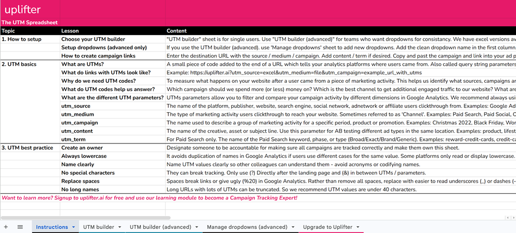The width and height of the screenshot is (516, 233).
Task: Select the 'What are UTMs?' cell
Action: (112, 64)
